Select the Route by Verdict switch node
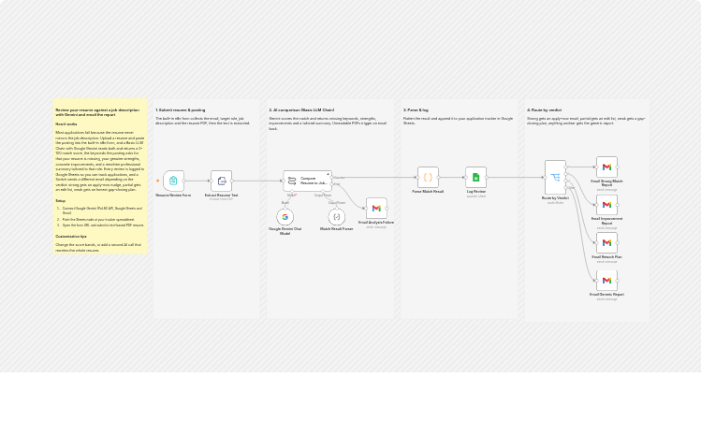Image resolution: width=701 pixels, height=421 pixels. (x=555, y=178)
